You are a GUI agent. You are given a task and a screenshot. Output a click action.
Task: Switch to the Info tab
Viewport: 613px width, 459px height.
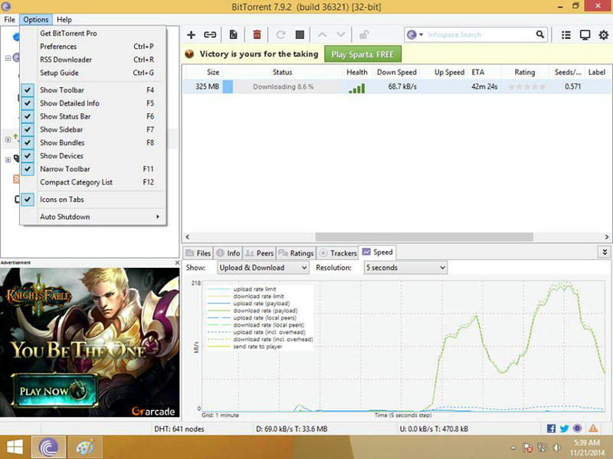pos(228,253)
